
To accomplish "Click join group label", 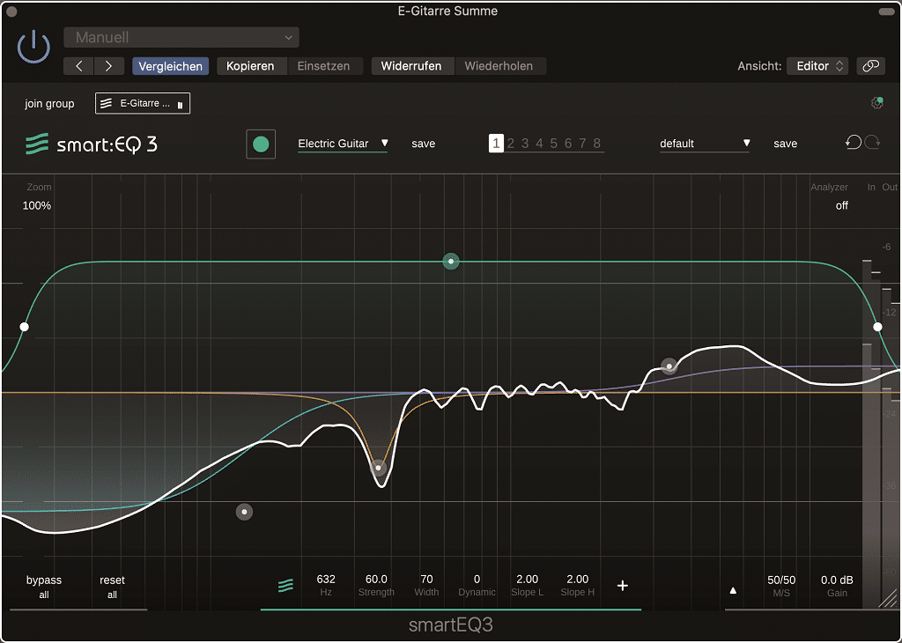I will (x=49, y=104).
